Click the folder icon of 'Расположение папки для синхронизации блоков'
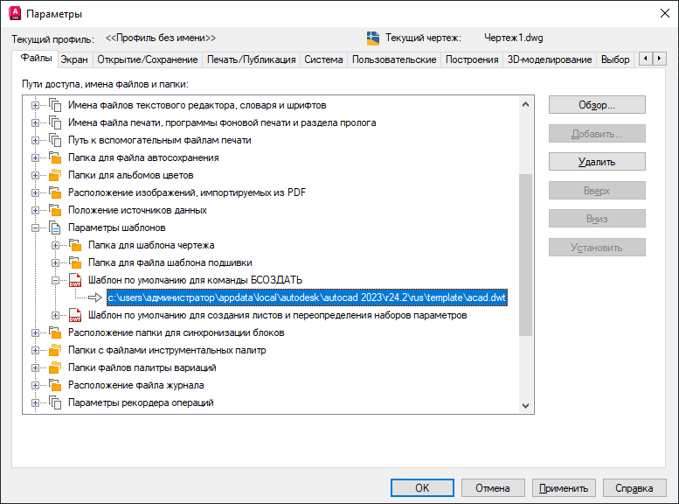This screenshot has height=504, width=679. pyautogui.click(x=55, y=332)
